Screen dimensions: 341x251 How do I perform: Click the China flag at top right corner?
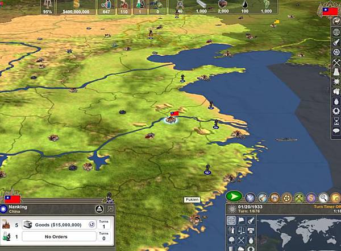(330, 11)
